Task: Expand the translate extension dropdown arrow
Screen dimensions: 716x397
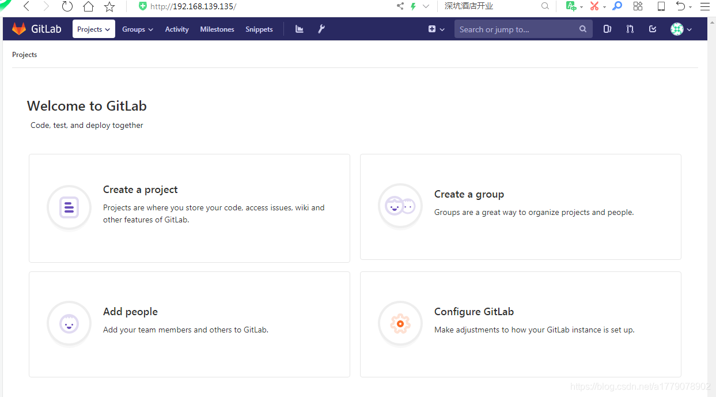Action: pos(581,7)
